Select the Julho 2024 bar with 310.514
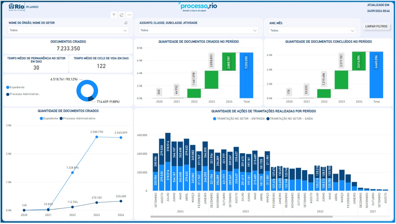This screenshot has height=224, width=396. coord(168,162)
